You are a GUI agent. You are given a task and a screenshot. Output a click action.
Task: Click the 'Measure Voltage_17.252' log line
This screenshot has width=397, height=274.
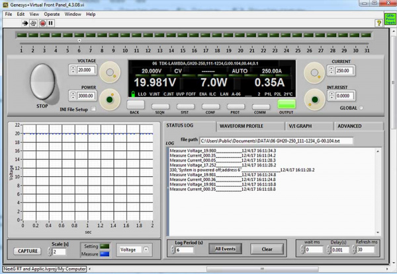223,165
